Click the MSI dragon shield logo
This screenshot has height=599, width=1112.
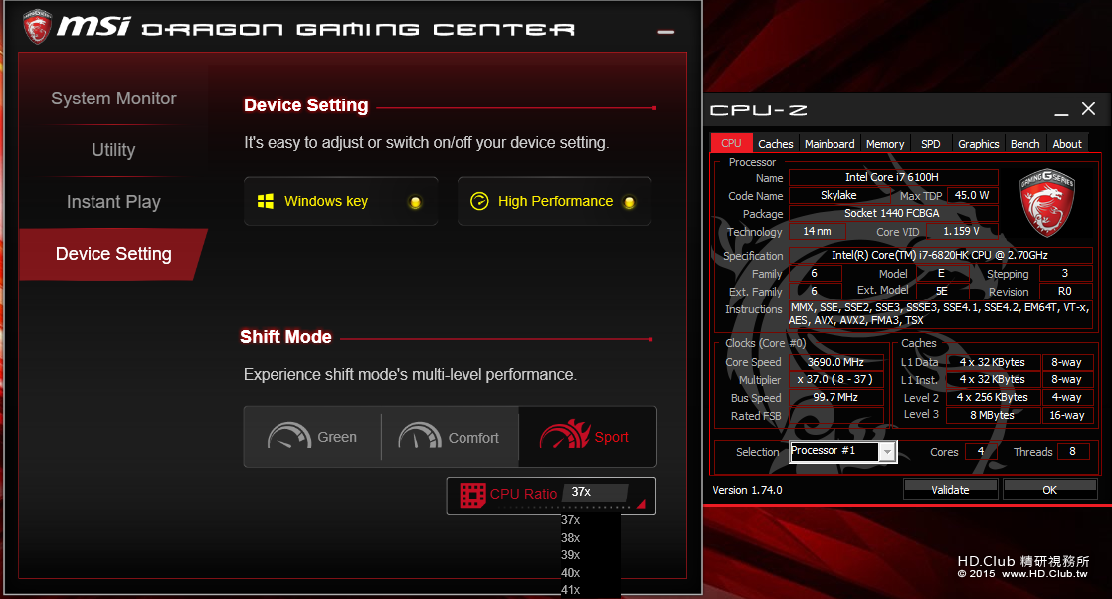tap(37, 27)
